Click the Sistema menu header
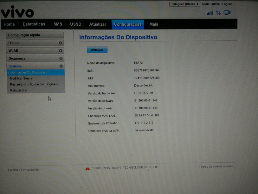The height and width of the screenshot is (194, 258). (35, 66)
